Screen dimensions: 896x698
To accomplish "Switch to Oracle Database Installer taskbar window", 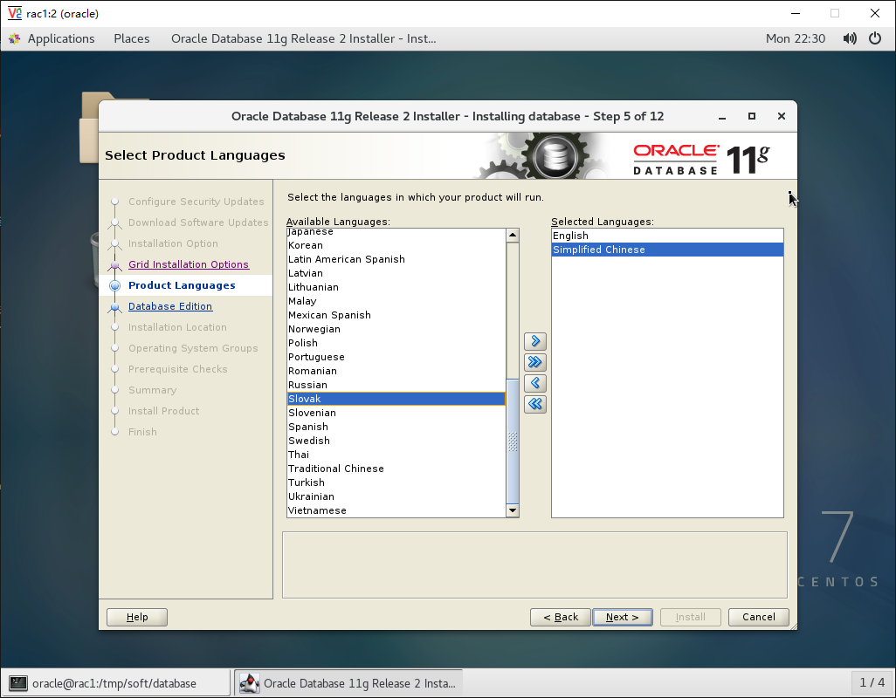I will pos(348,683).
